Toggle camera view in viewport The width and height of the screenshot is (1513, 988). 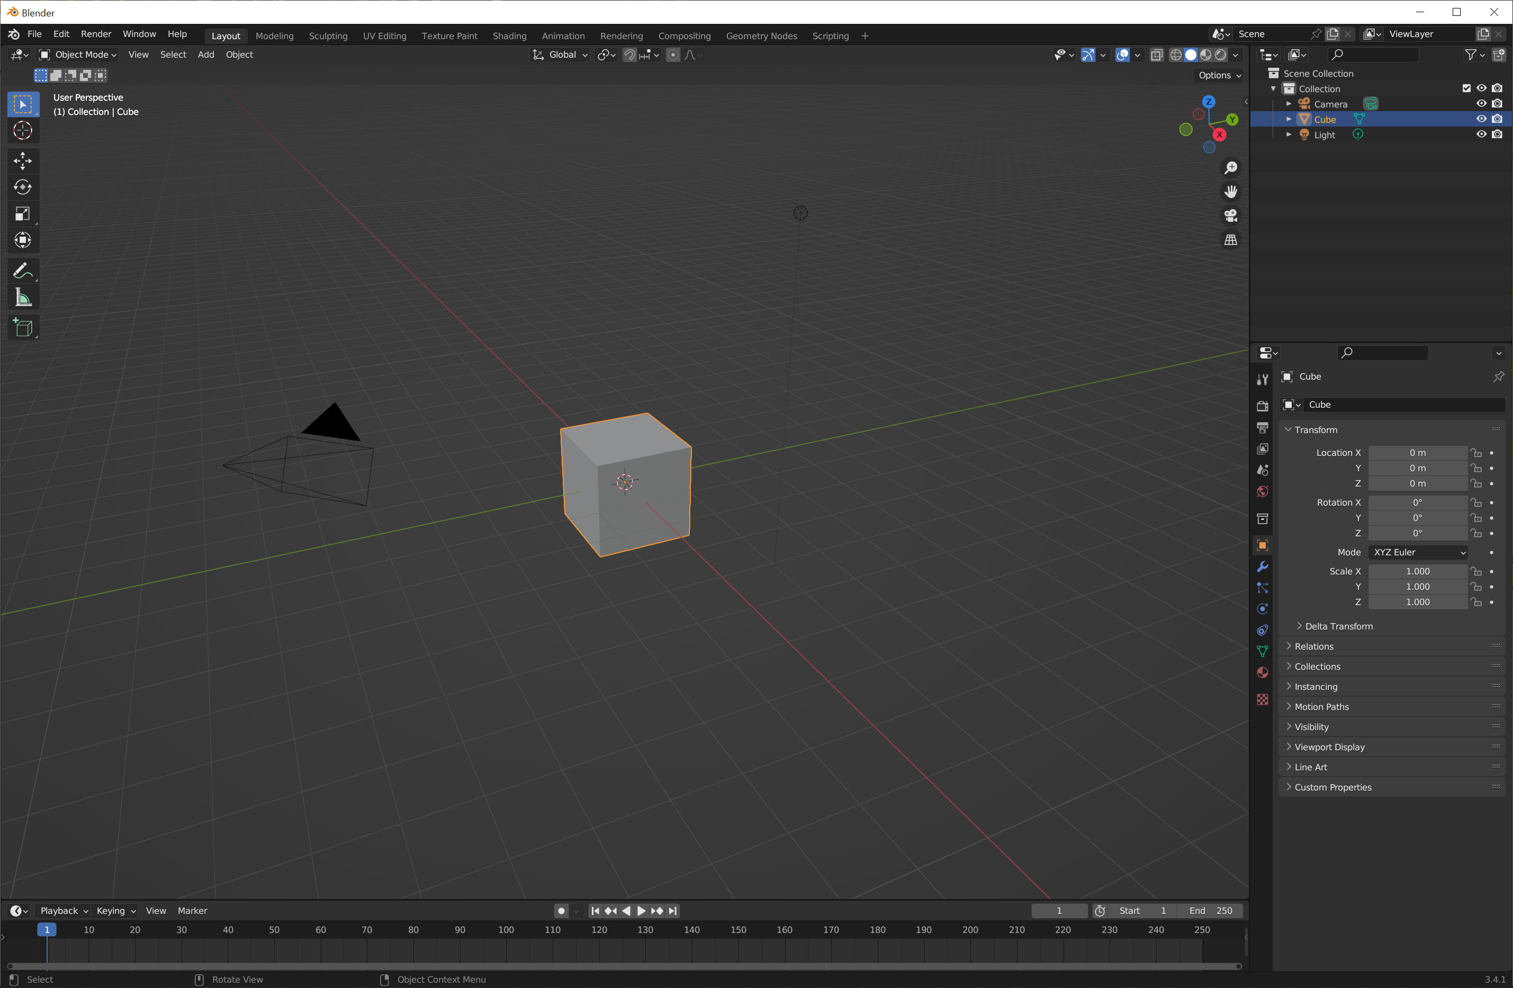click(1231, 216)
